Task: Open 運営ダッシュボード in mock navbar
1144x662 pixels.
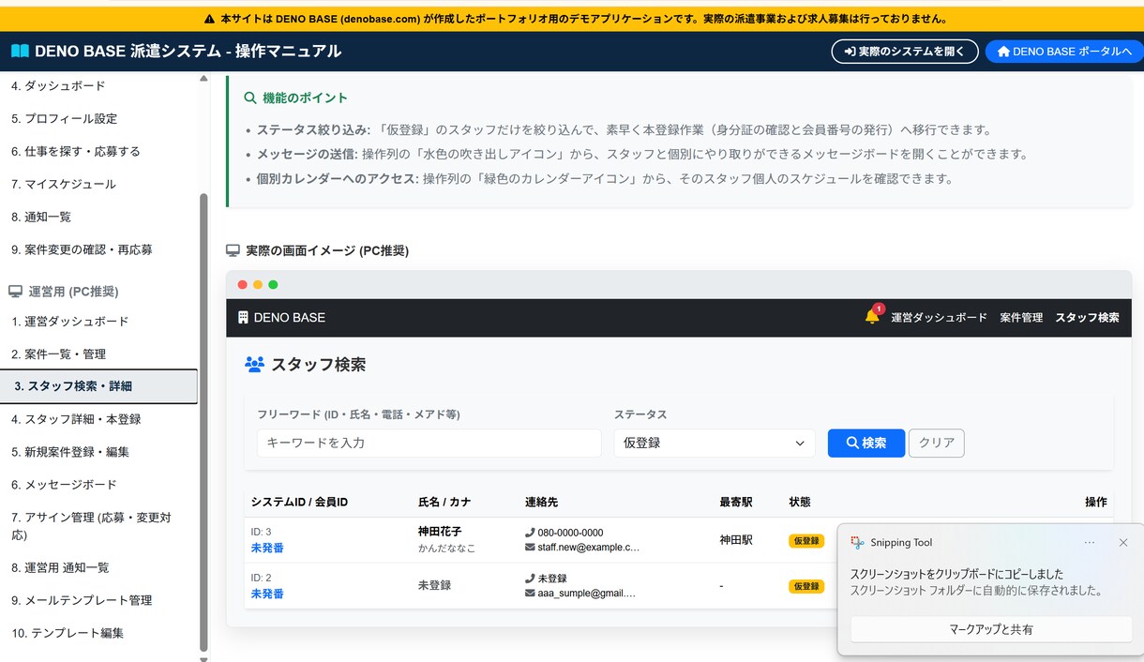Action: [939, 318]
